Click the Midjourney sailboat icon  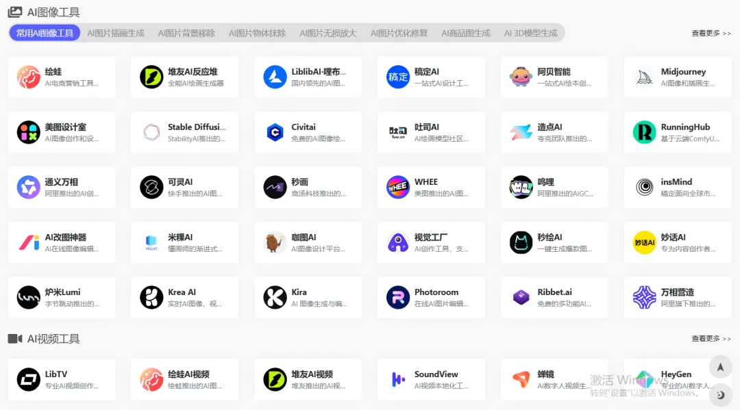pyautogui.click(x=644, y=77)
